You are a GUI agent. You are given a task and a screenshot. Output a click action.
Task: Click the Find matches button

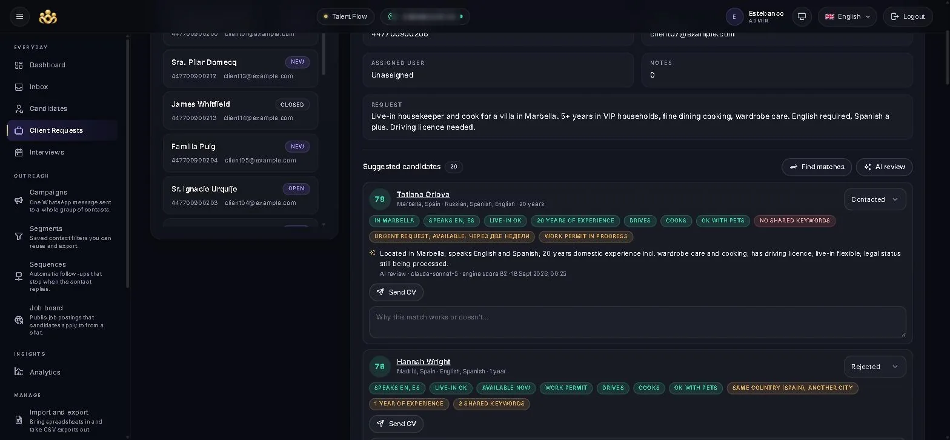tap(817, 167)
